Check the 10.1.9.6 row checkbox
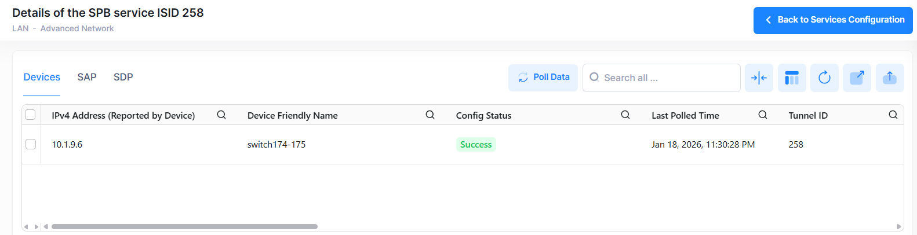Viewport: 917px width, 235px height. pyautogui.click(x=31, y=144)
